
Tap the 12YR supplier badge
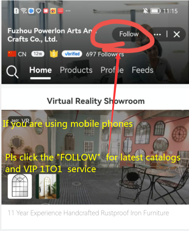38,54
